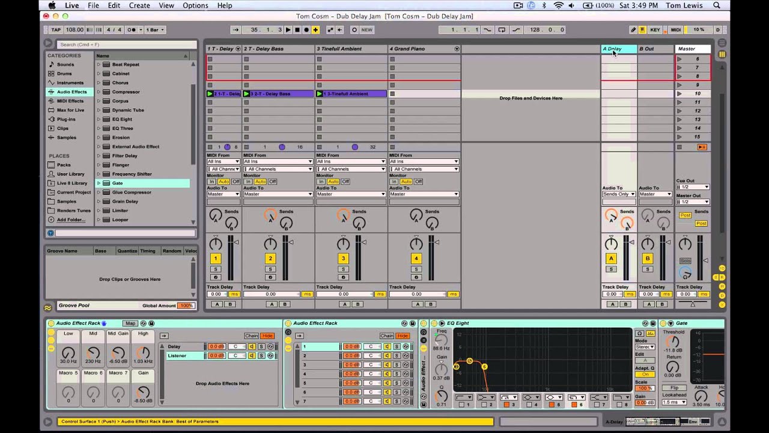Image resolution: width=769 pixels, height=433 pixels.
Task: Select Instruments category in browser
Action: (x=70, y=82)
